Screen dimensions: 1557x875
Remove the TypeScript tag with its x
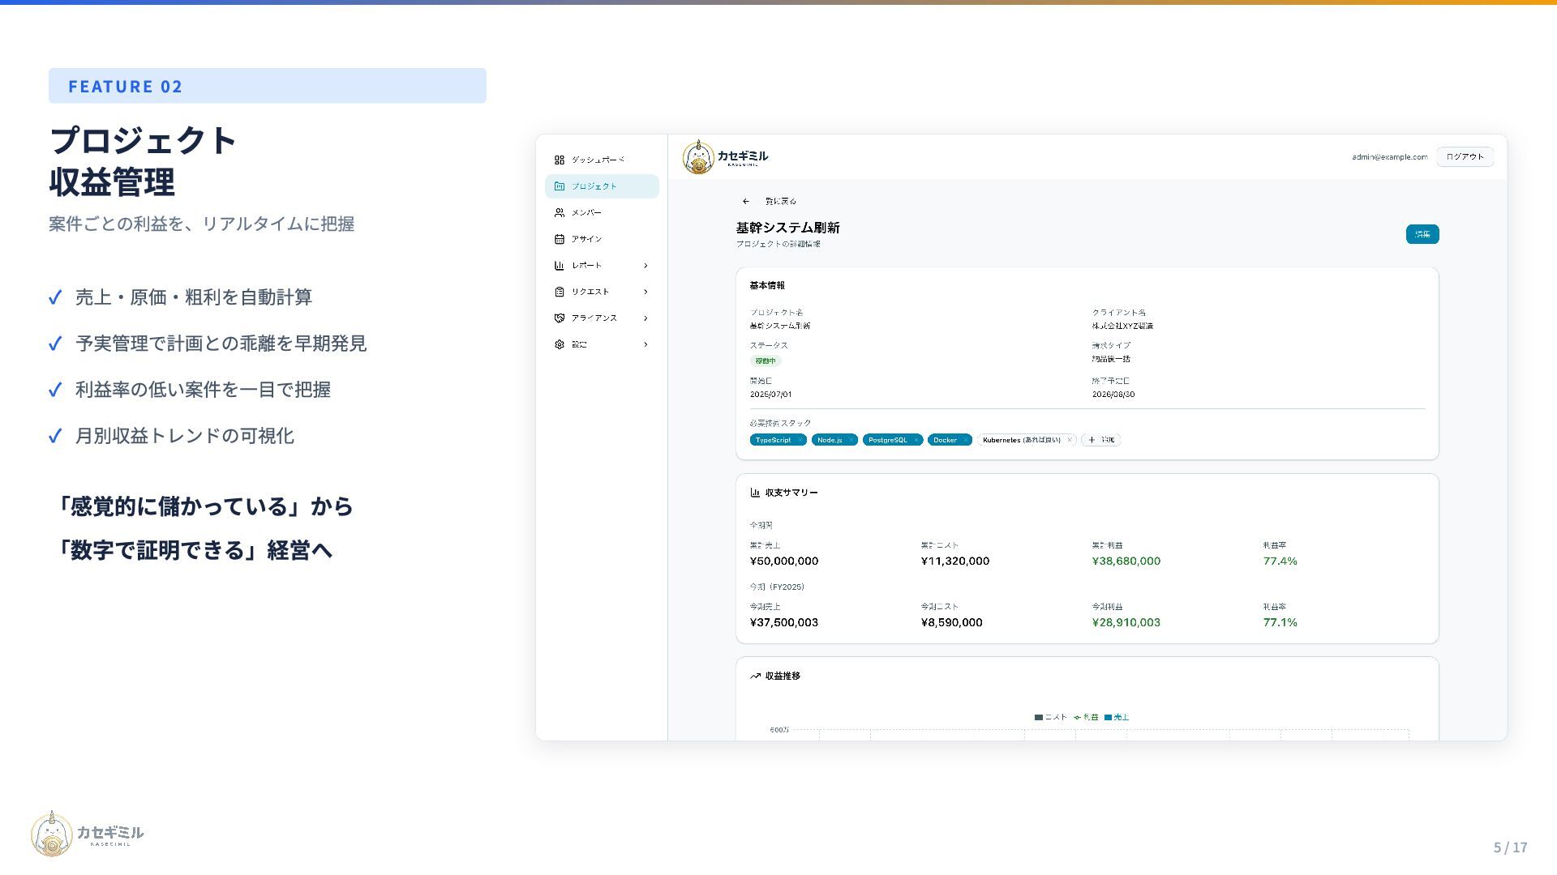(800, 440)
